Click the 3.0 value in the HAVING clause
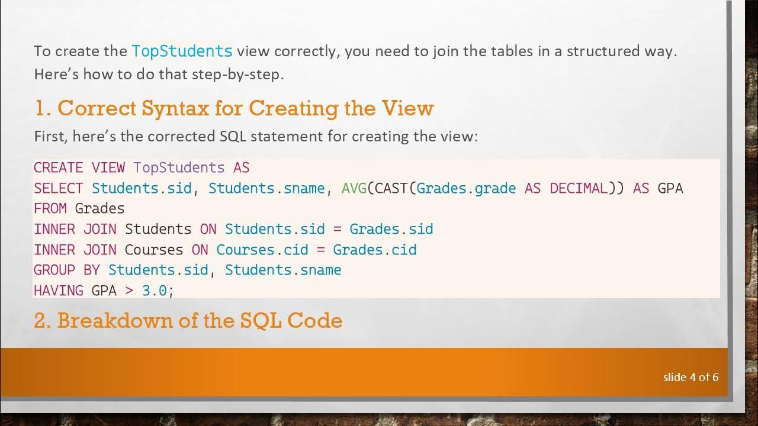758x426 pixels. pos(155,291)
